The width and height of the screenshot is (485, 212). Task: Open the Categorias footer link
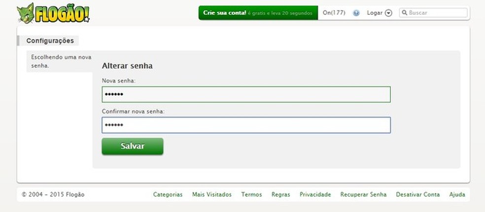point(168,195)
